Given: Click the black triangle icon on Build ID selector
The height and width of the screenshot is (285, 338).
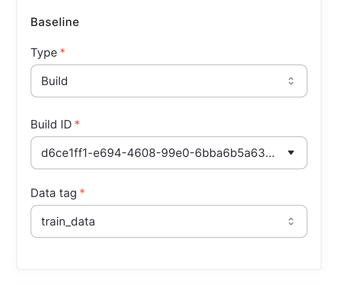Looking at the screenshot, I should [291, 153].
